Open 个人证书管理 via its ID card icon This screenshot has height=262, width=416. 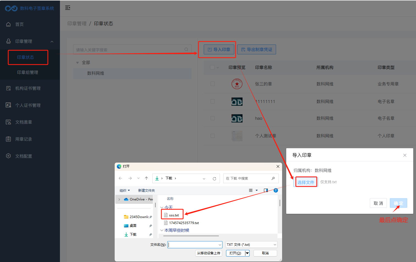[x=9, y=105]
